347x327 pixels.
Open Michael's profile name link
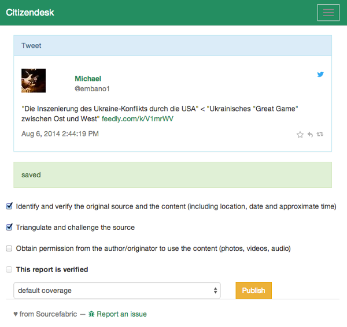coord(88,79)
